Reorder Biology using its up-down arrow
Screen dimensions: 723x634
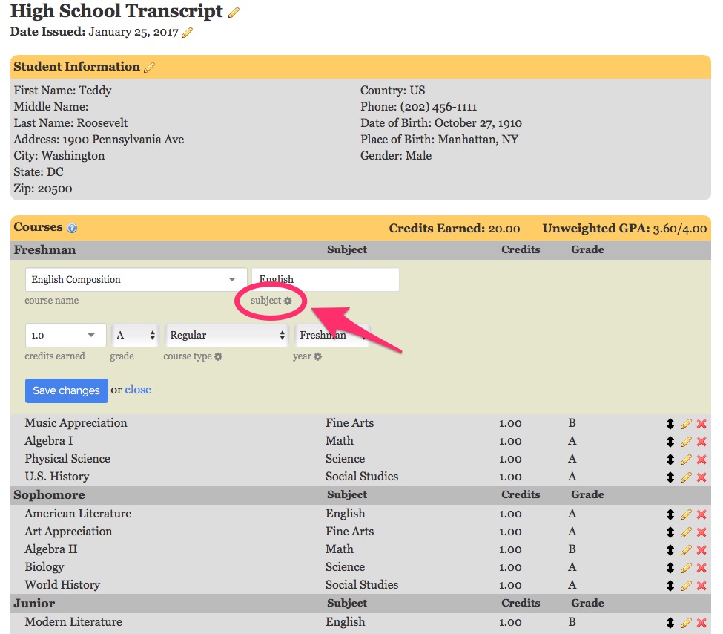[670, 568]
